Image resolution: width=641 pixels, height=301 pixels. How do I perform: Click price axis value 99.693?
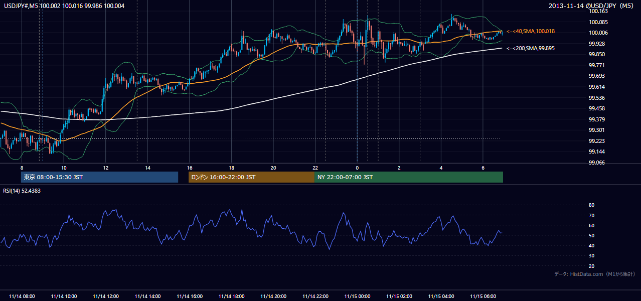(x=597, y=76)
